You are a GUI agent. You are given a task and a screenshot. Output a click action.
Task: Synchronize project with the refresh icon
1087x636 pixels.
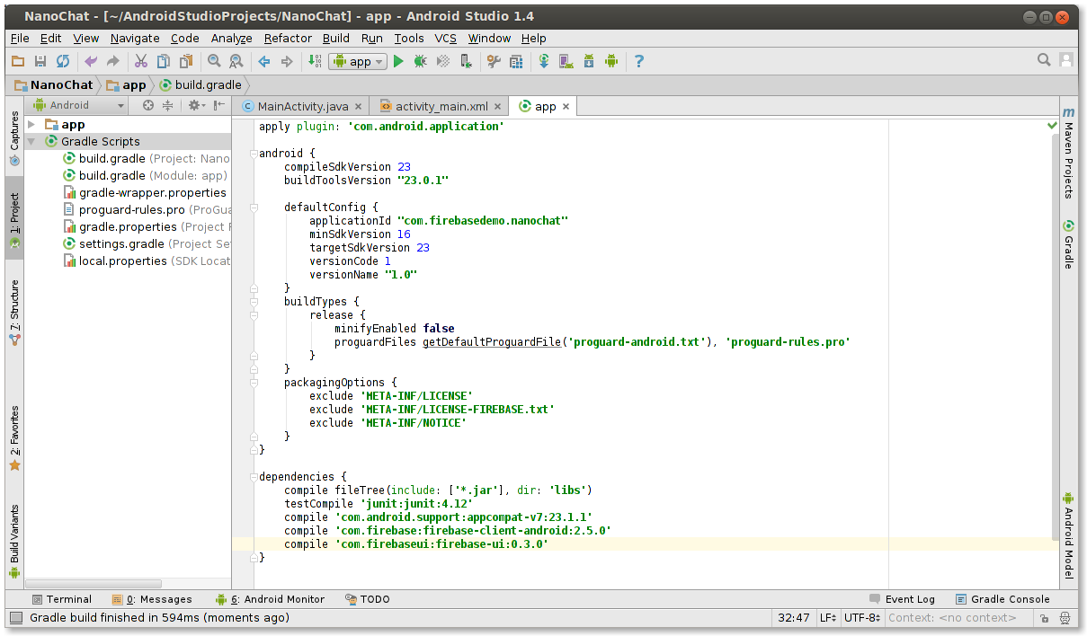pyautogui.click(x=63, y=61)
